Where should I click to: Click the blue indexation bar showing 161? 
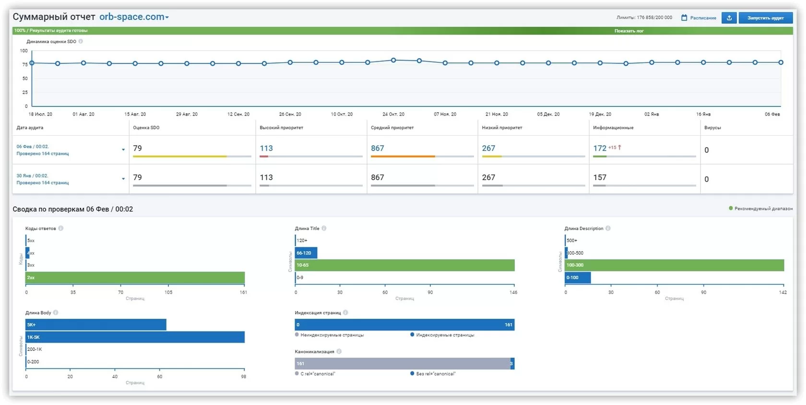pos(405,325)
